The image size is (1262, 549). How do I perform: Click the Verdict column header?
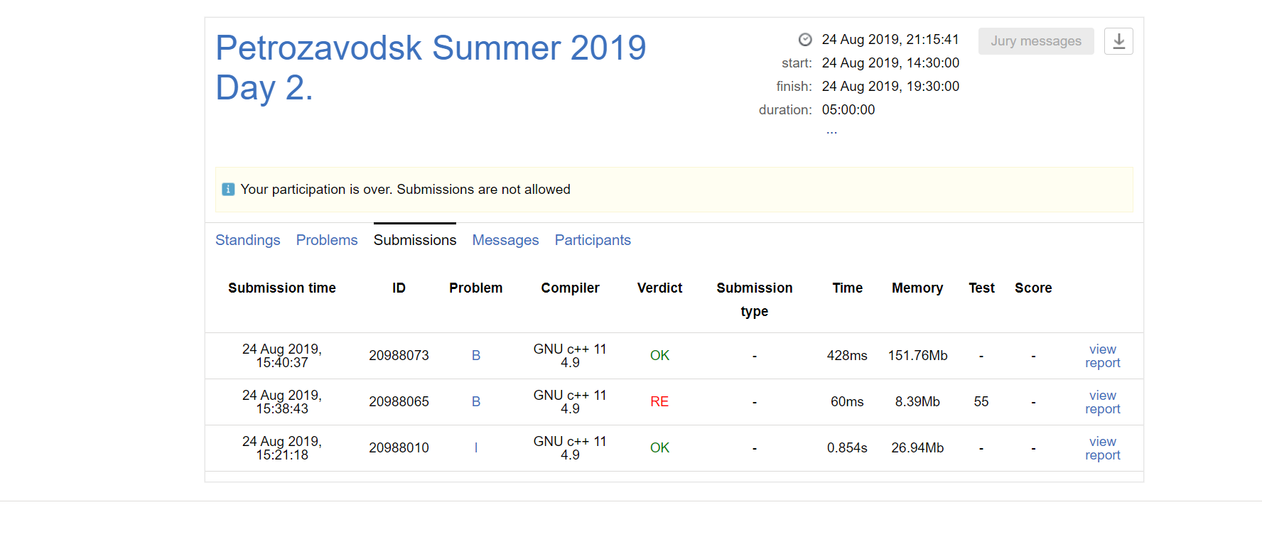pos(659,288)
